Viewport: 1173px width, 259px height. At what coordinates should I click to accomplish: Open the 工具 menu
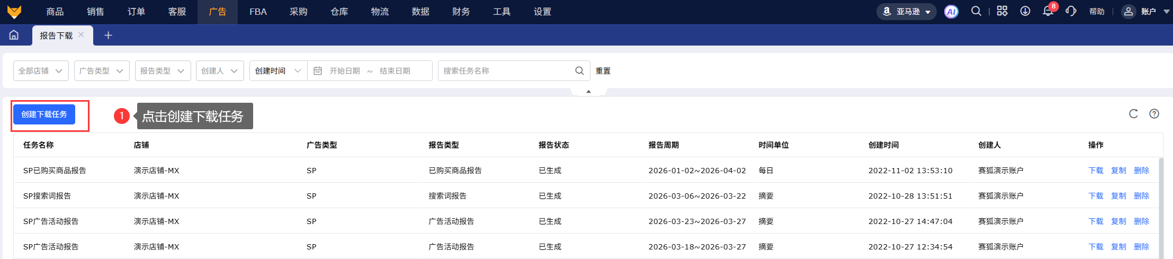[502, 12]
